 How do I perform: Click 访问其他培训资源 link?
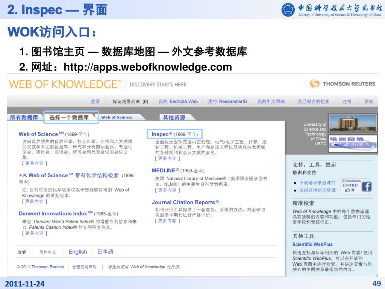point(317,190)
